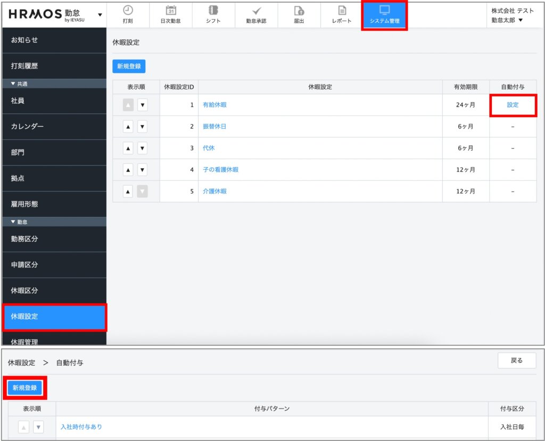Open dropdown next to HRMOS 勤怠 logo
The width and height of the screenshot is (545, 441).
tap(100, 14)
